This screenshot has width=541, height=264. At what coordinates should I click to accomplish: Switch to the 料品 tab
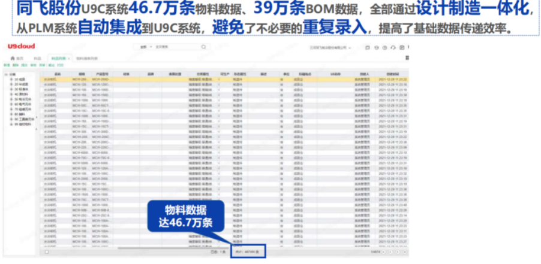click(x=37, y=59)
